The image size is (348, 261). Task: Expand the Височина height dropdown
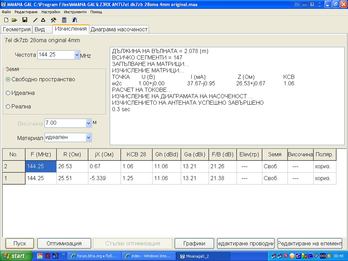(89, 123)
